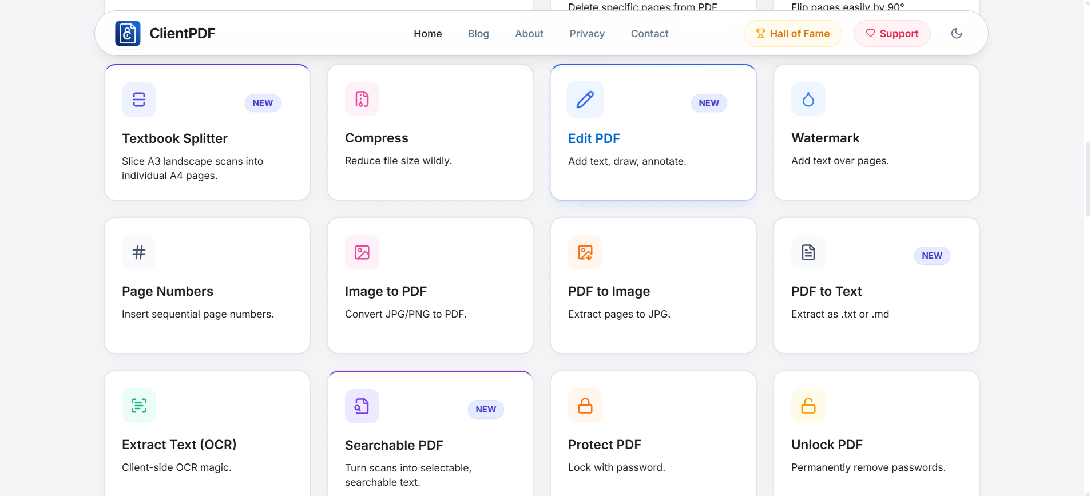Click the PDF to Image icon

tap(585, 252)
